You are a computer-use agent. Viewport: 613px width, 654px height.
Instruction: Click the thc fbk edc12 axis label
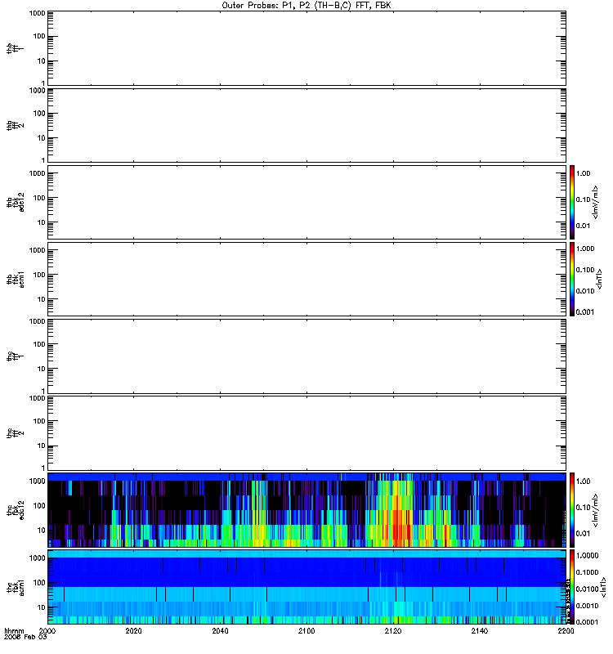(x=15, y=509)
